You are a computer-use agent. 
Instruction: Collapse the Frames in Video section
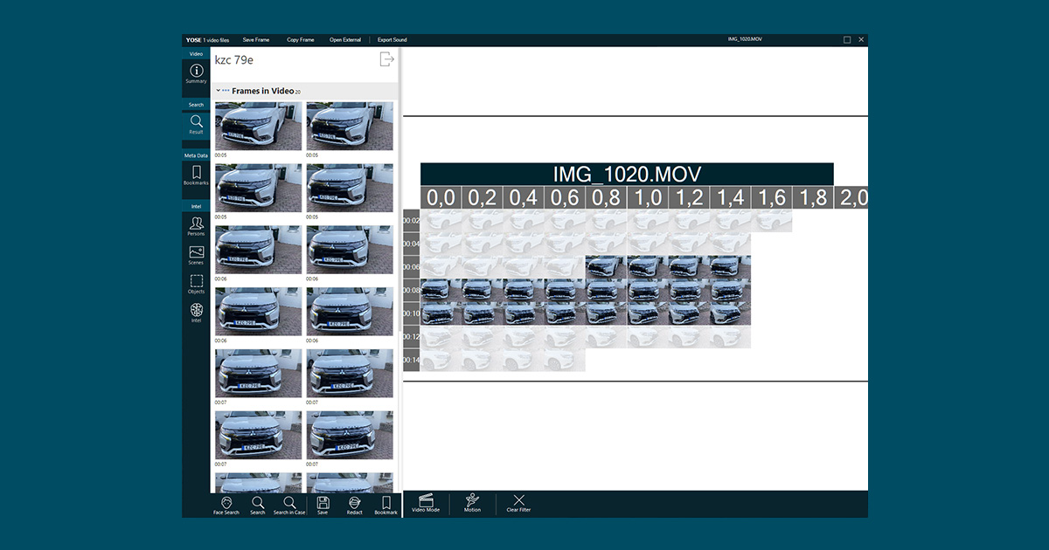(x=219, y=91)
